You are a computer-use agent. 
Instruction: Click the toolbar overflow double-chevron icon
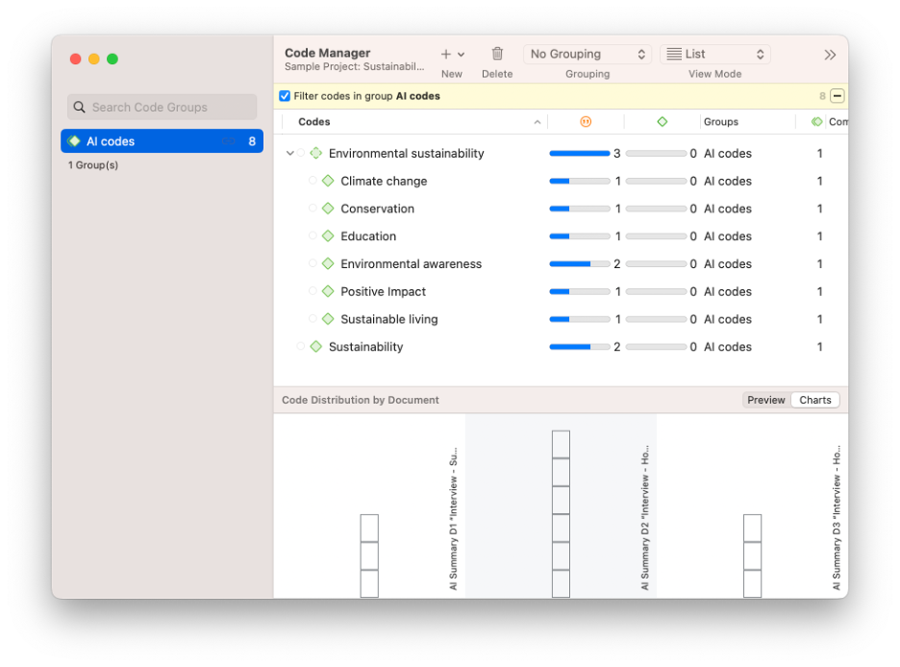tap(830, 55)
